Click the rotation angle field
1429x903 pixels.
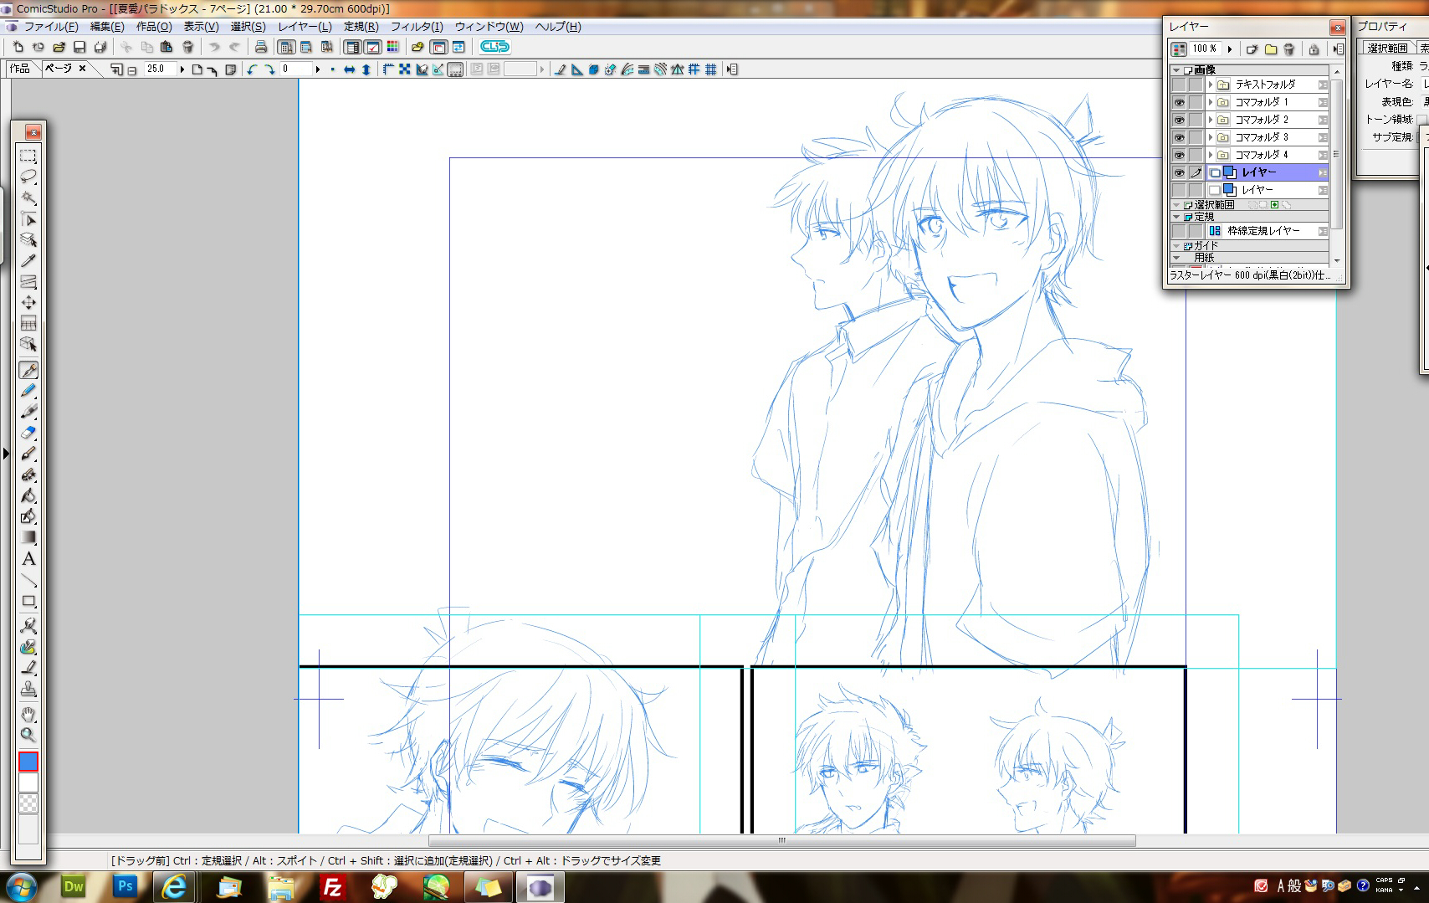click(296, 69)
